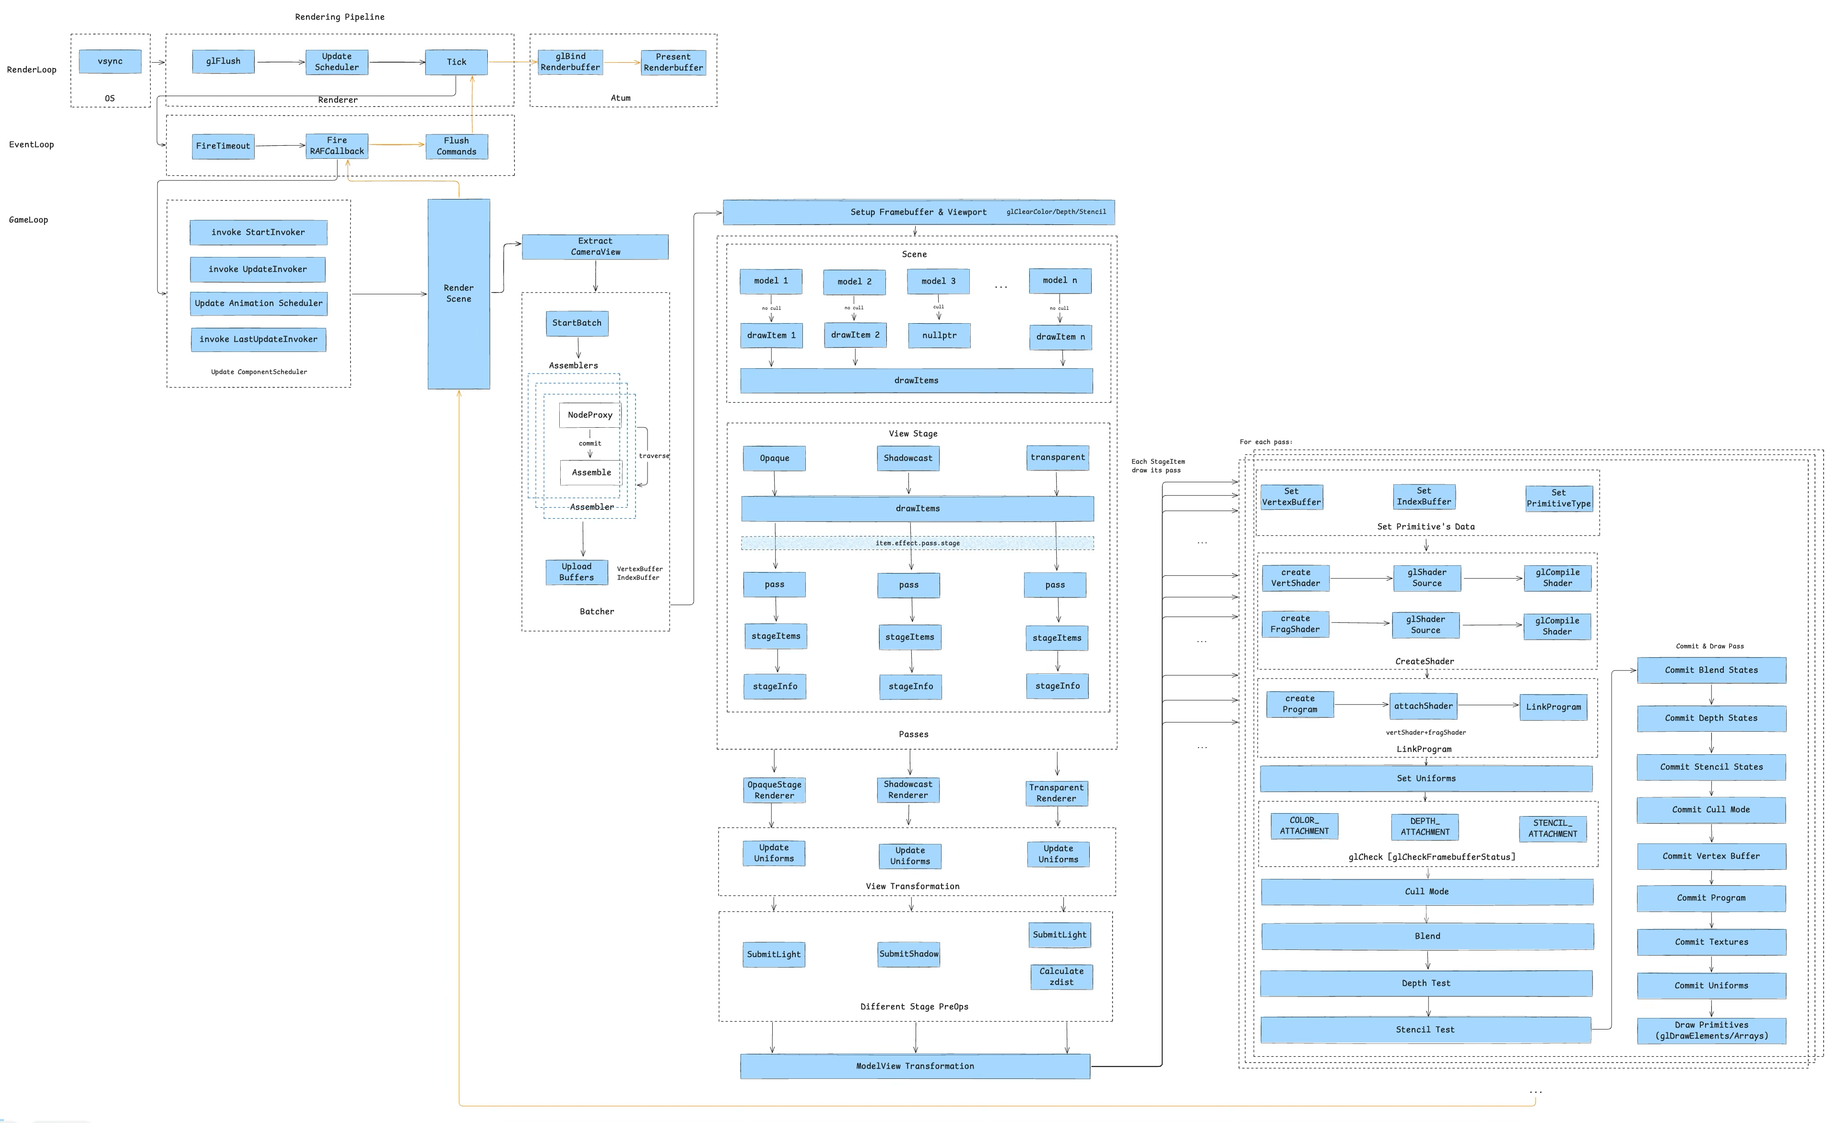The image size is (1838, 1123).
Task: Select the DEPTH_ATTACHMENT node
Action: (x=1425, y=827)
